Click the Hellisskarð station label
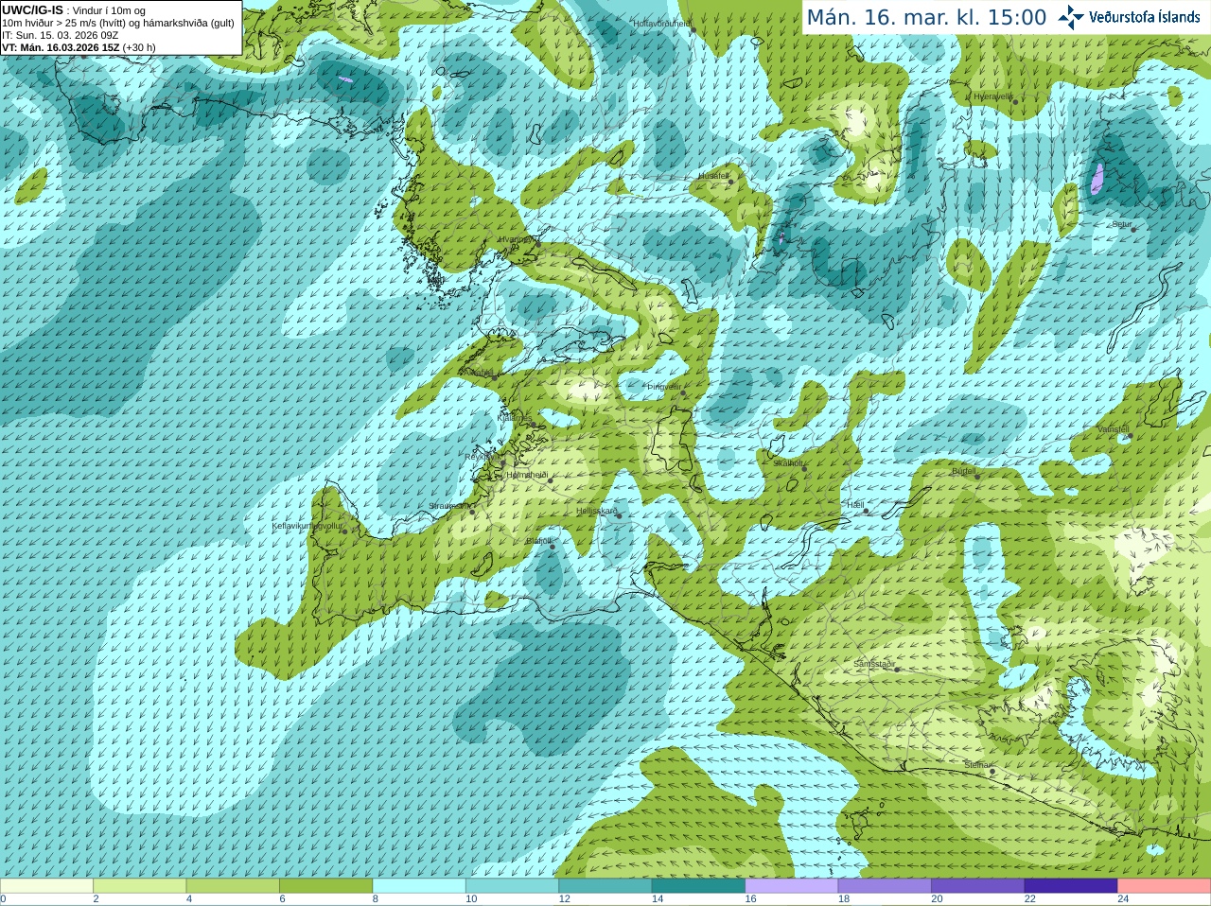This screenshot has height=906, width=1211. coord(596,511)
